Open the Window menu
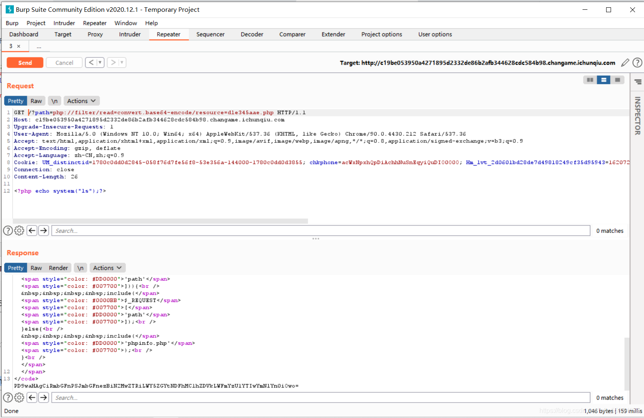 pyautogui.click(x=125, y=23)
